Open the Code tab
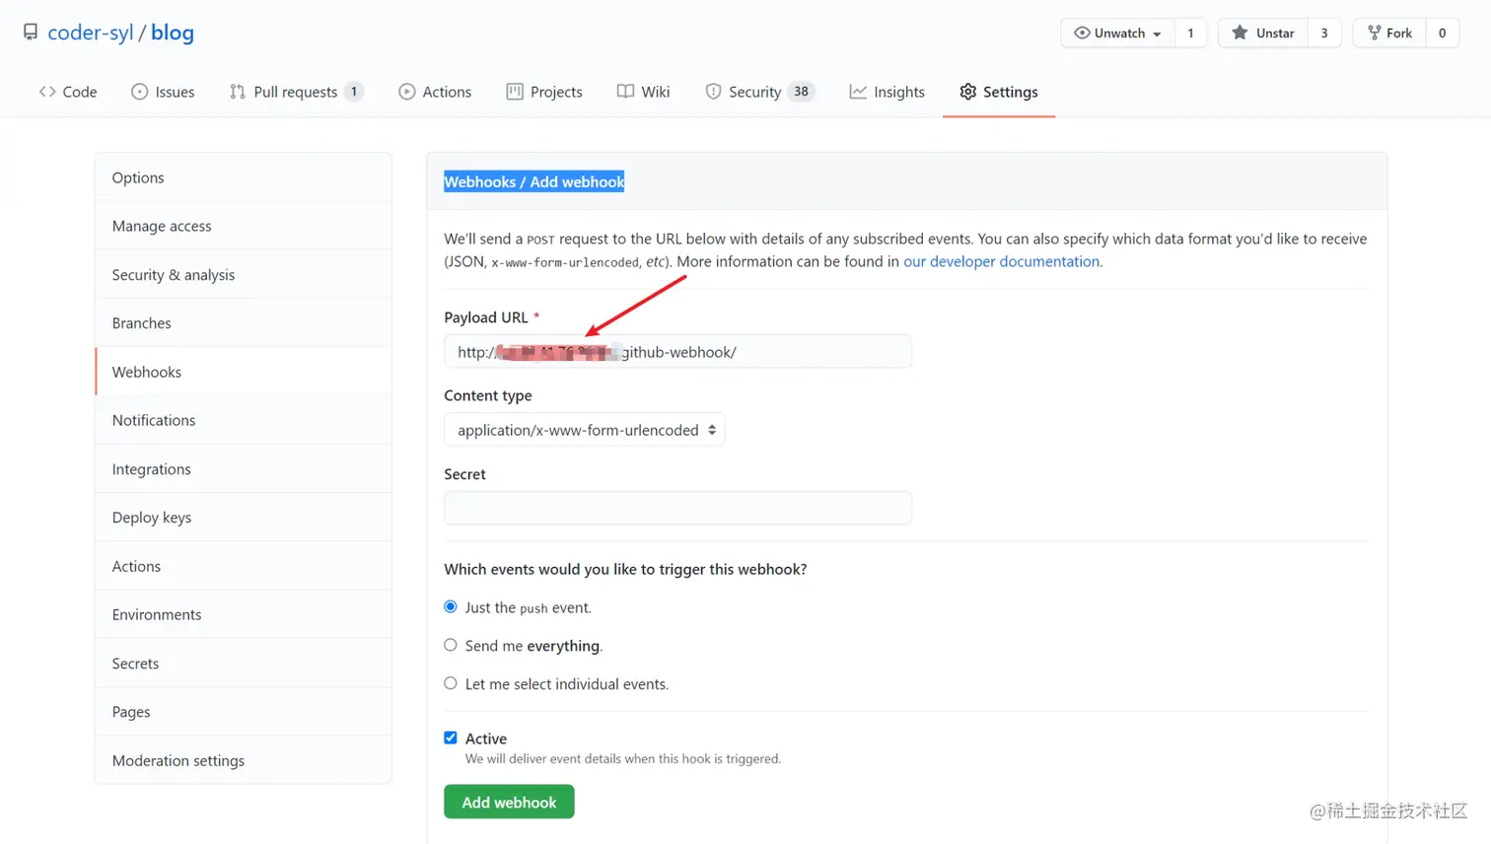Viewport: 1491px width, 844px height. point(68,92)
